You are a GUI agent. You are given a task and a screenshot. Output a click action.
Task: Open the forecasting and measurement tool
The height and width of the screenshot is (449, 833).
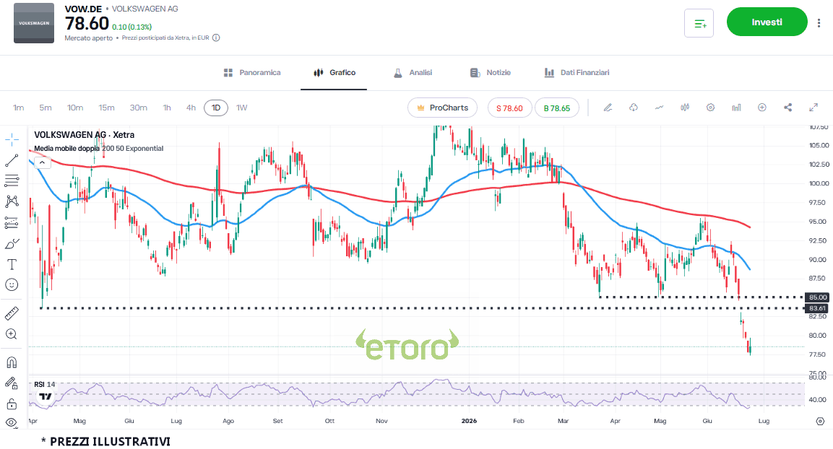(x=12, y=223)
